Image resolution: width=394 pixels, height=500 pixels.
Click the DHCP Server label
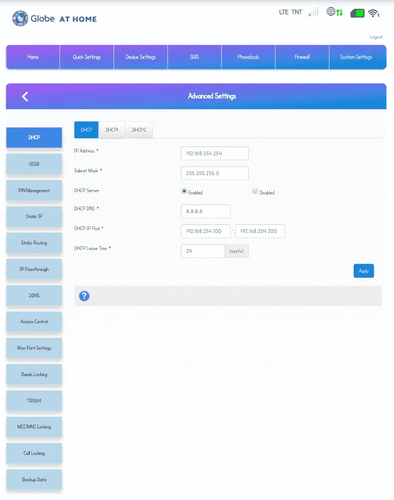[87, 191]
